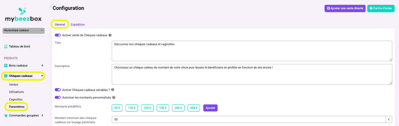Click the Bons cadeaux sidebar icon
Screen dimensions: 399x126
[6, 65]
